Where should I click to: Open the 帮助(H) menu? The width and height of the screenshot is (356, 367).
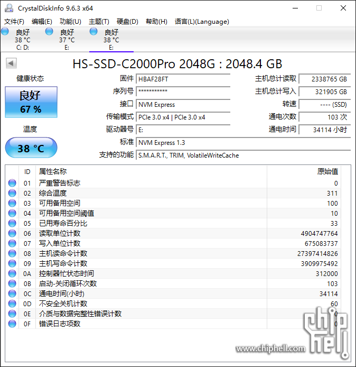[156, 22]
